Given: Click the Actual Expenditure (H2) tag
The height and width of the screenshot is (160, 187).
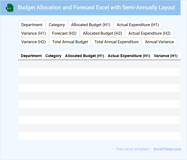Looking at the screenshot, I should tap(149, 33).
